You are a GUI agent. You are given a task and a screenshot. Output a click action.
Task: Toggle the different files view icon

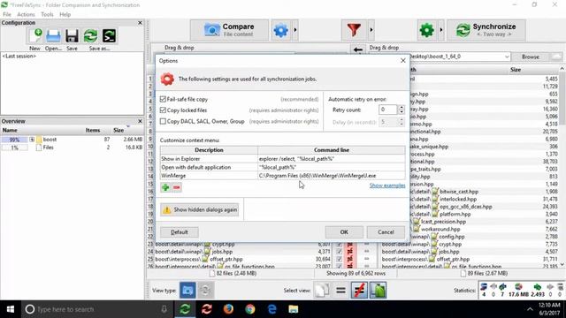tap(359, 291)
